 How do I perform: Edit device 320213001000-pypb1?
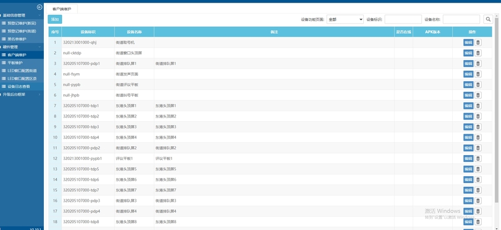click(468, 158)
